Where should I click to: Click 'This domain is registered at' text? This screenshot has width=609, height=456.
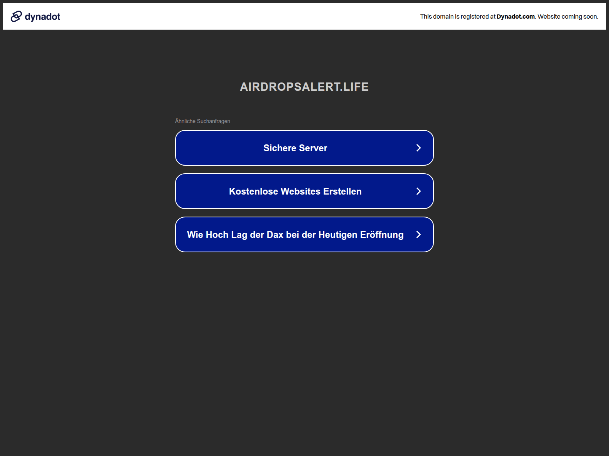[x=458, y=16]
